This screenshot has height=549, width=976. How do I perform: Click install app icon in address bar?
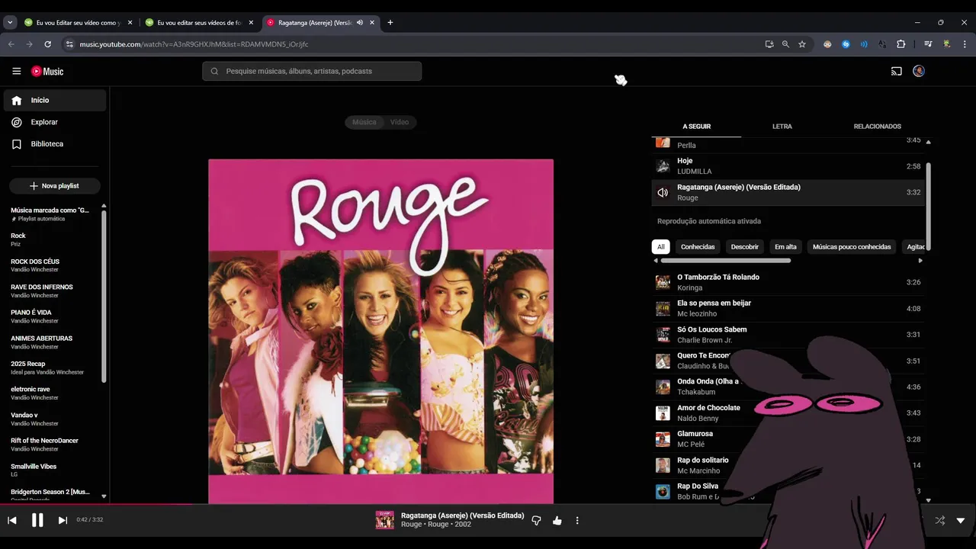coord(769,44)
